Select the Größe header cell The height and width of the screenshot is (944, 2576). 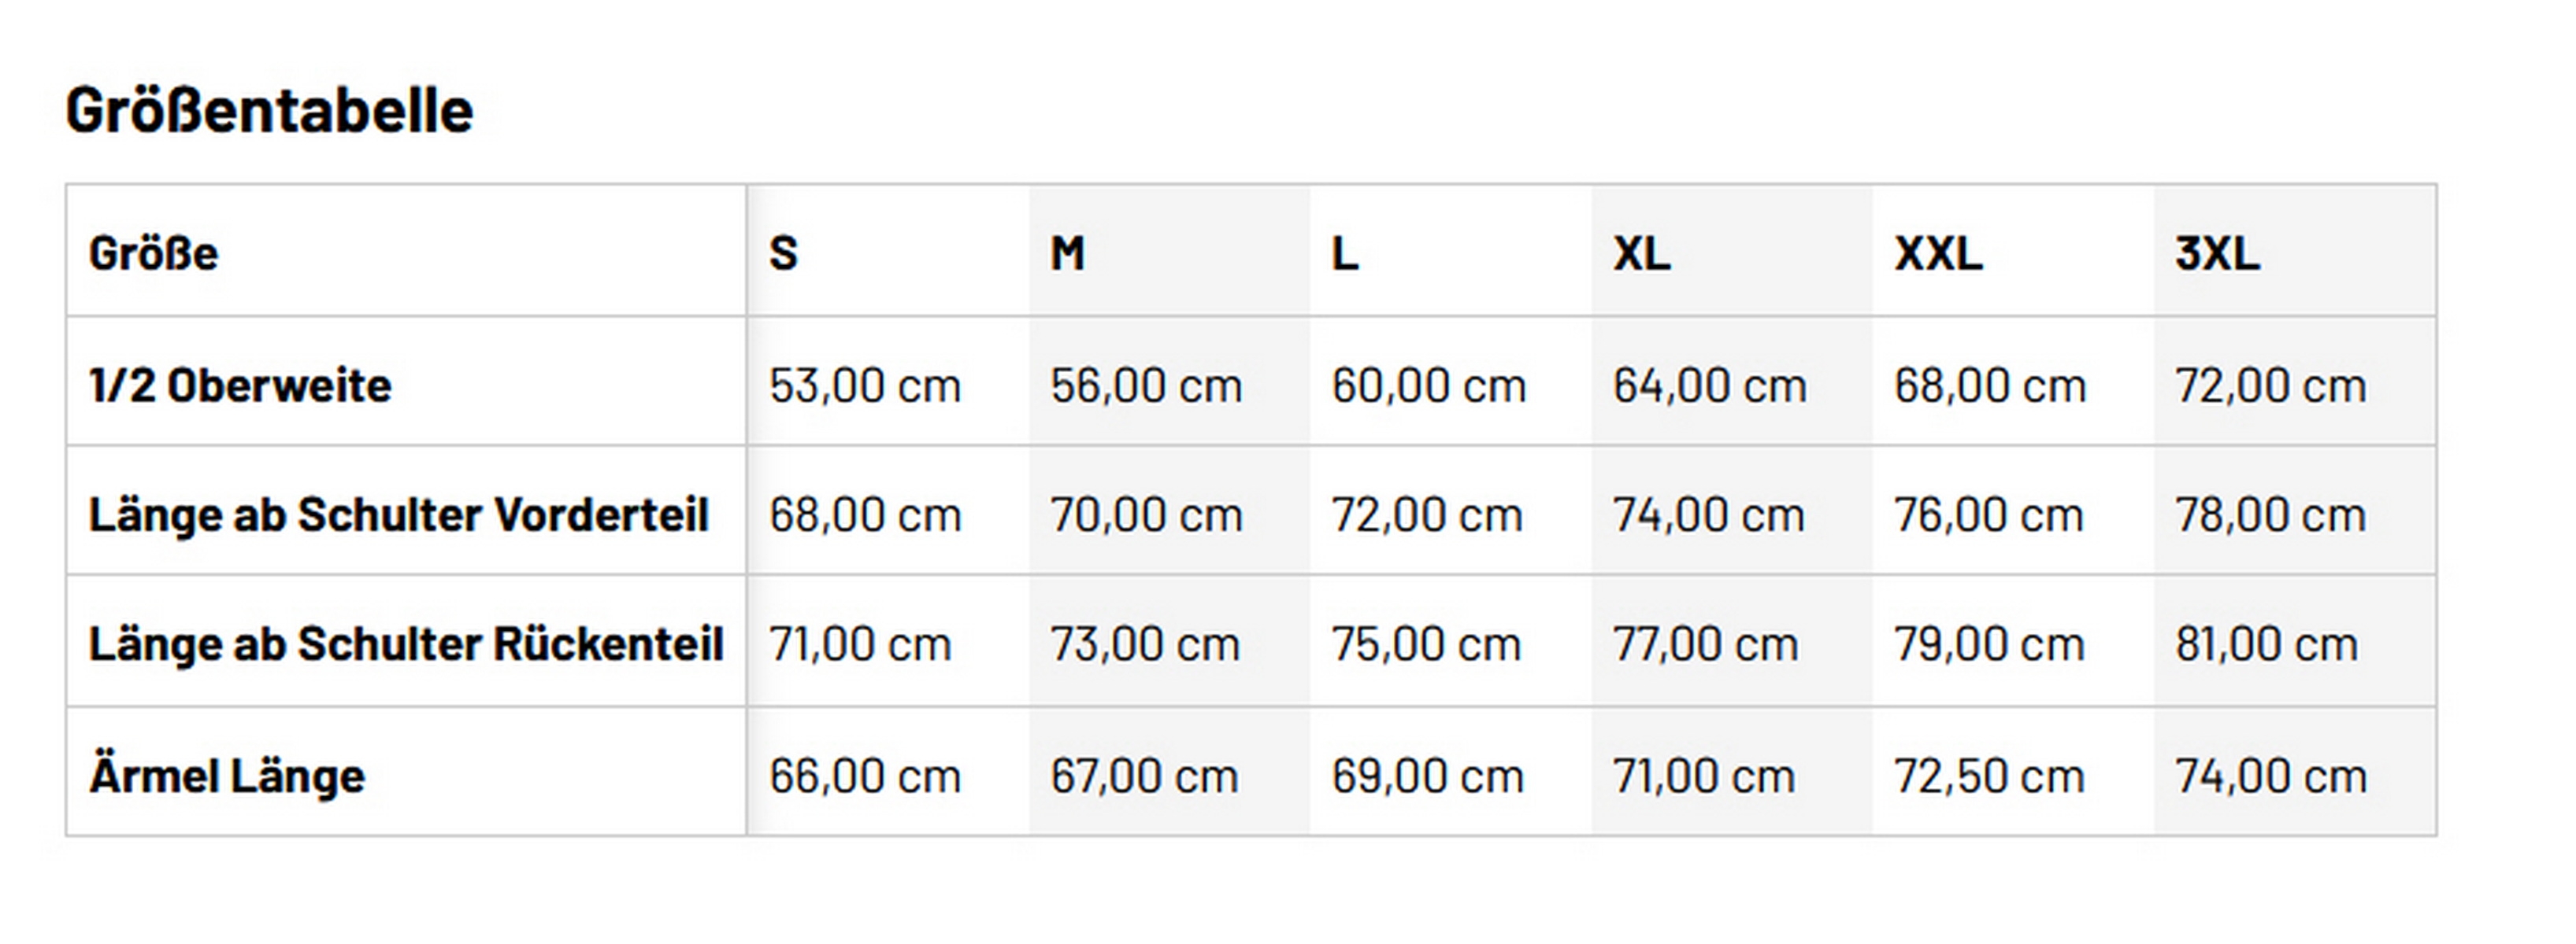153,253
